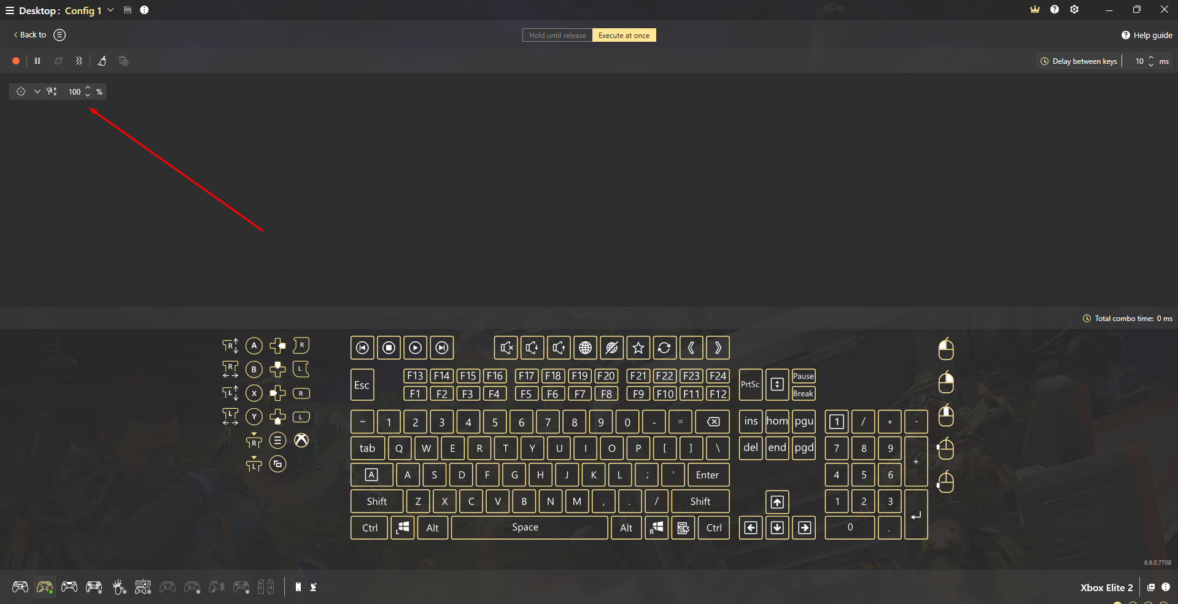1178x604 pixels.
Task: Select the Joy-Con pair device
Action: click(x=266, y=587)
